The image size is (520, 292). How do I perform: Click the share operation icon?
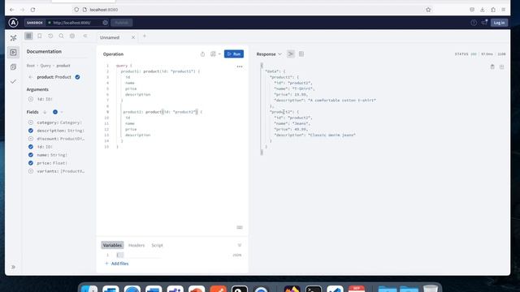pyautogui.click(x=202, y=54)
